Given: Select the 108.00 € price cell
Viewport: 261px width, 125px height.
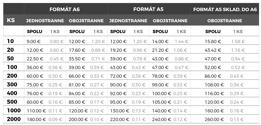Looking at the screenshot, I should [x=214, y=85].
